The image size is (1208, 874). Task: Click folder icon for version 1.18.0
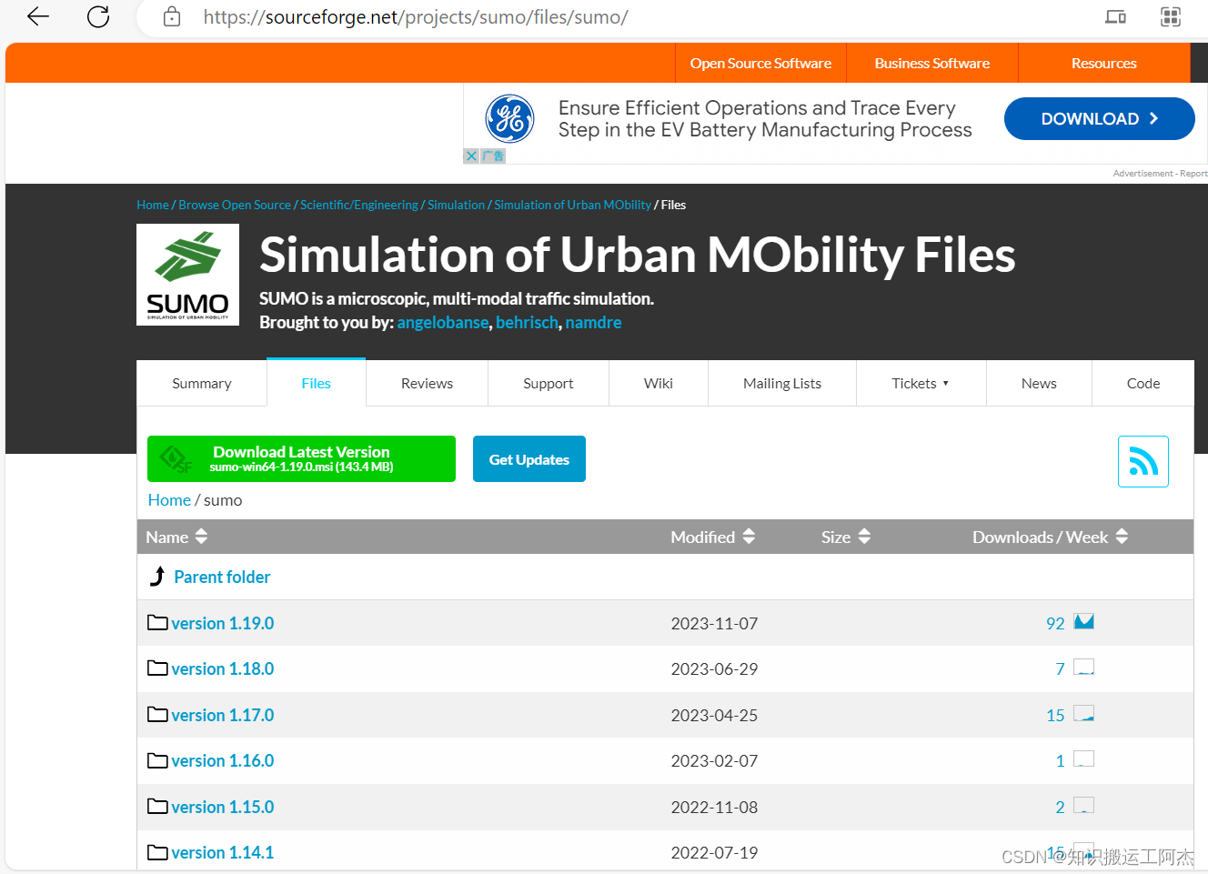[x=157, y=668]
